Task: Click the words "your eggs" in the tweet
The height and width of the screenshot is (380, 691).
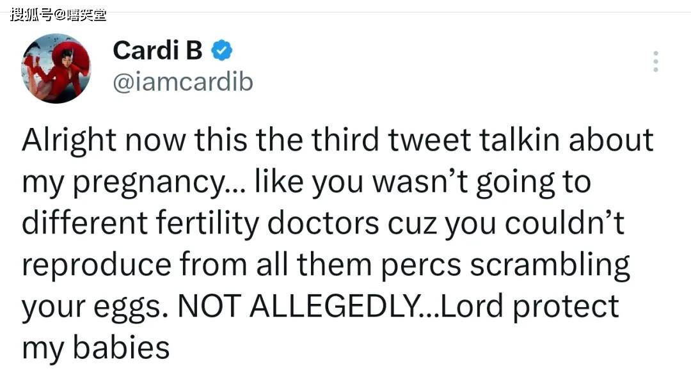Action: click(x=93, y=308)
